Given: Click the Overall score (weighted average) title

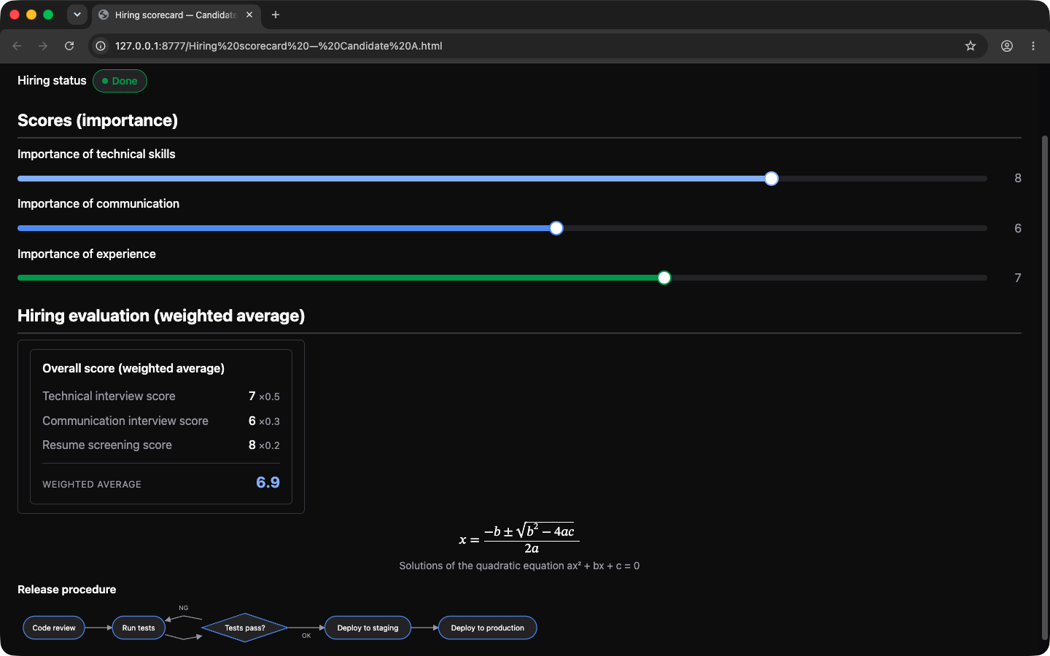Looking at the screenshot, I should tap(133, 368).
